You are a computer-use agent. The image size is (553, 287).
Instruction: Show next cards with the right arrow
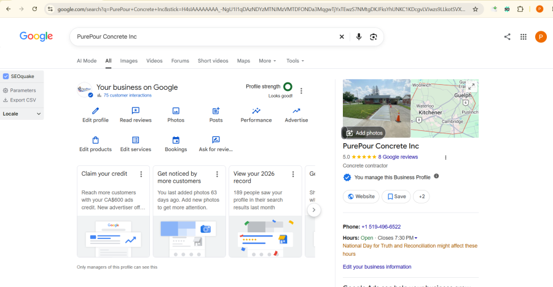pyautogui.click(x=314, y=210)
